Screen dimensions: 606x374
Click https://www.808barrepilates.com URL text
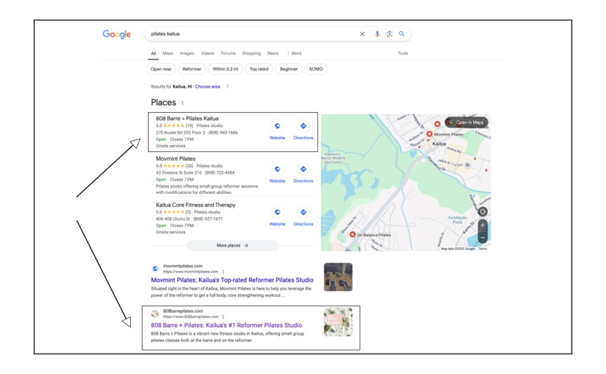pyautogui.click(x=191, y=317)
